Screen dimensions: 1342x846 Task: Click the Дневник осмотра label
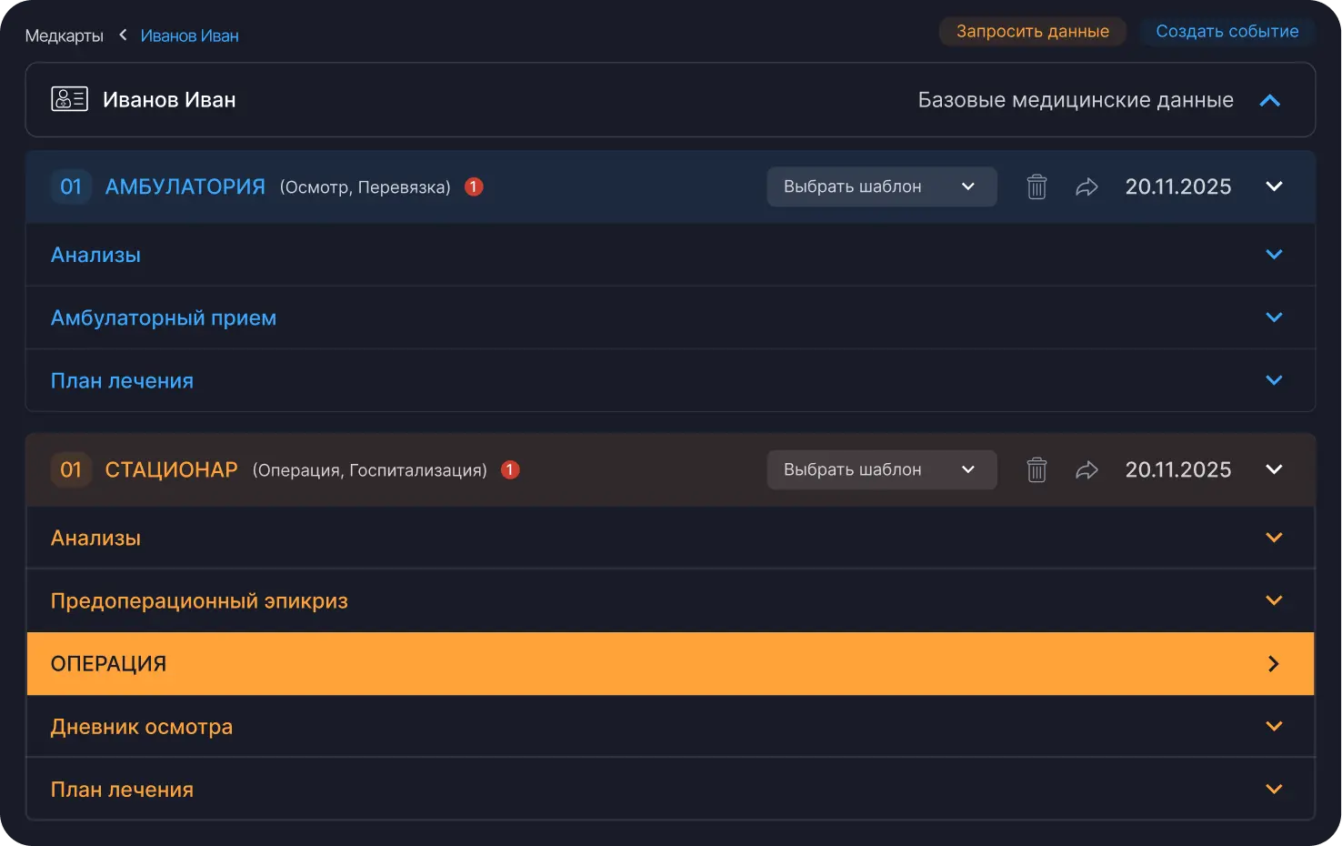tap(142, 727)
